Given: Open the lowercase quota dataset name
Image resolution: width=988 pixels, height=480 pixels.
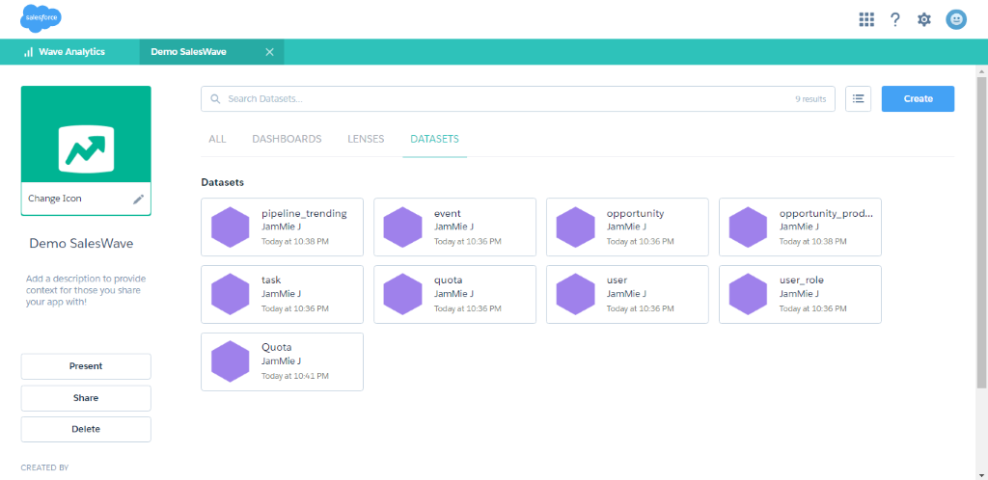Looking at the screenshot, I should click(449, 280).
